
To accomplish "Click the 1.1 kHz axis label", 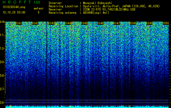I will (2, 35).
